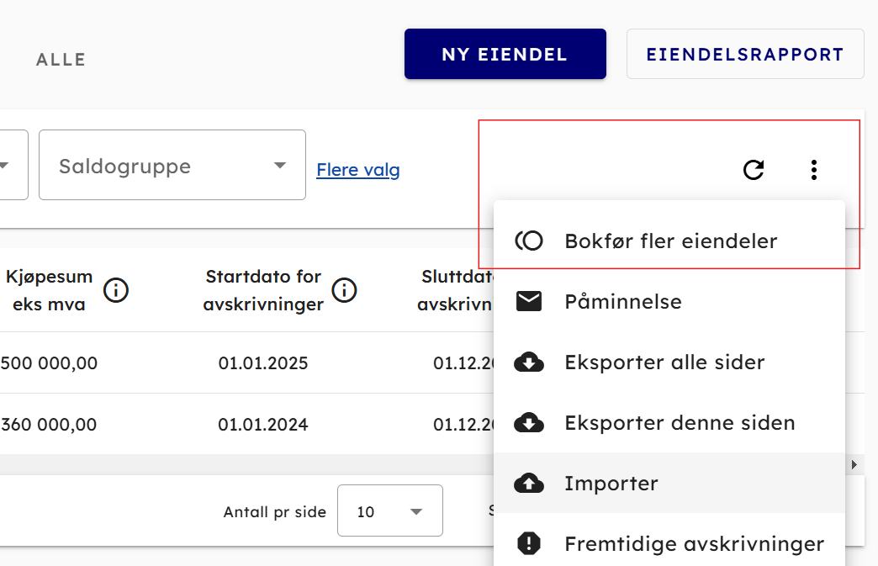
Task: Click the cloud upload icon for Importer
Action: (529, 484)
